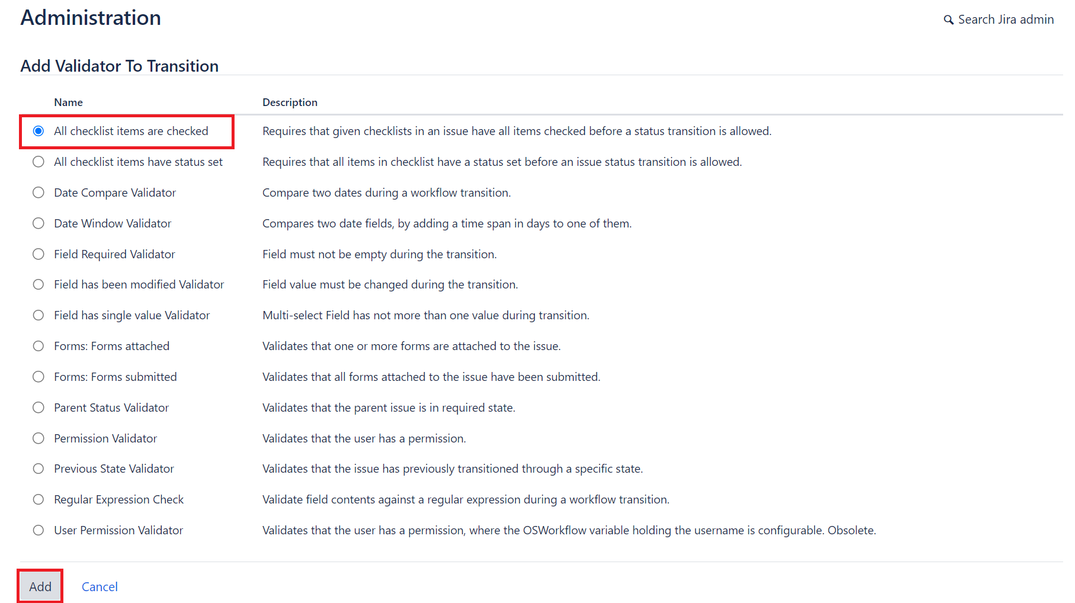
Task: Pick the User Permission Validator option
Action: click(38, 530)
